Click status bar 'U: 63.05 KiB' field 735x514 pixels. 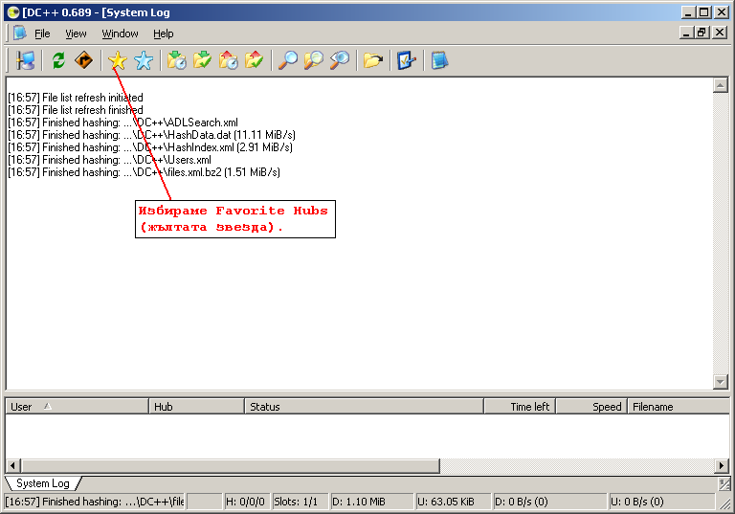(453, 502)
